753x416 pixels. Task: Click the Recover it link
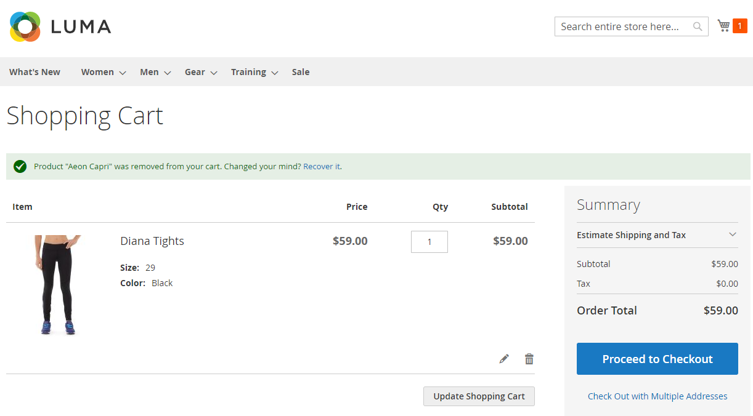point(322,166)
